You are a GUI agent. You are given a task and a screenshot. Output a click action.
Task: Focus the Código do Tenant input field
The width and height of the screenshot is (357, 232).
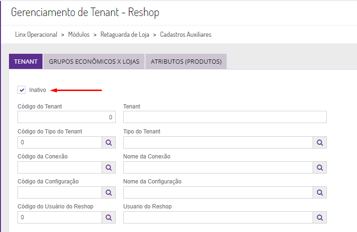click(66, 117)
